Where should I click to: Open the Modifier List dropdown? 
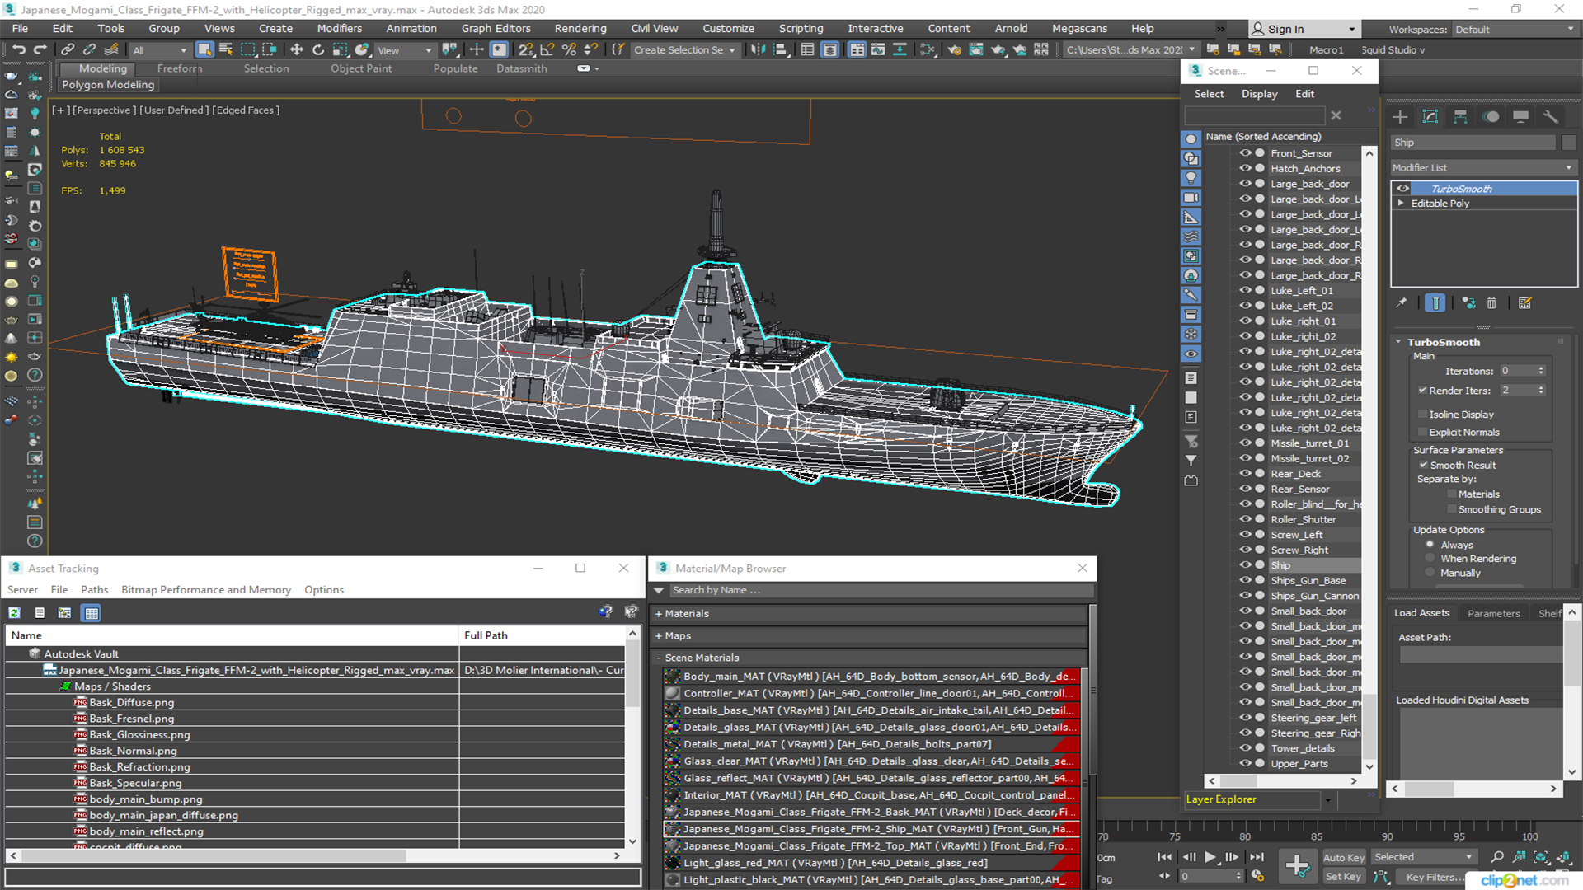[x=1483, y=167]
